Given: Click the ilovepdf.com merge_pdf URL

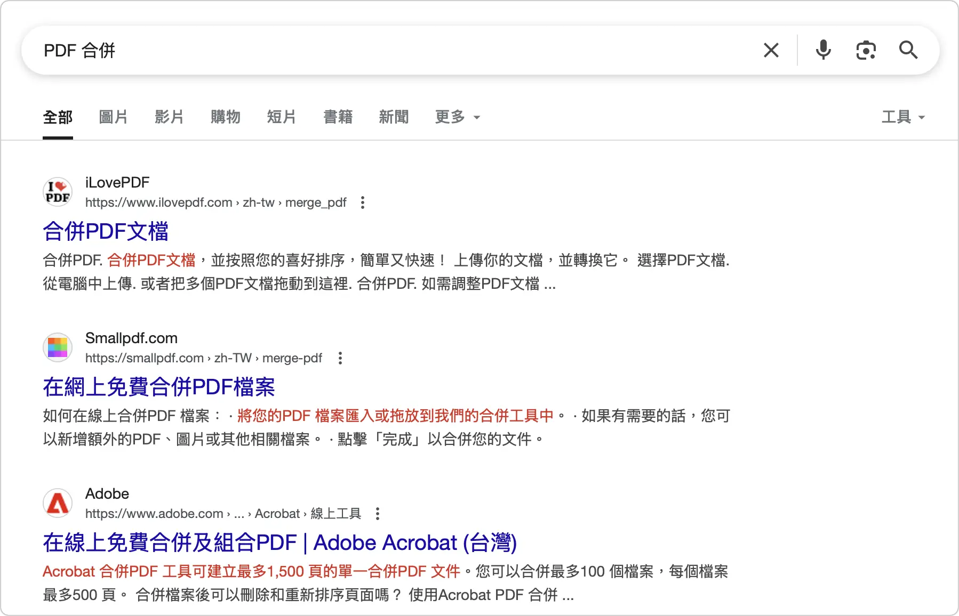Looking at the screenshot, I should point(216,202).
